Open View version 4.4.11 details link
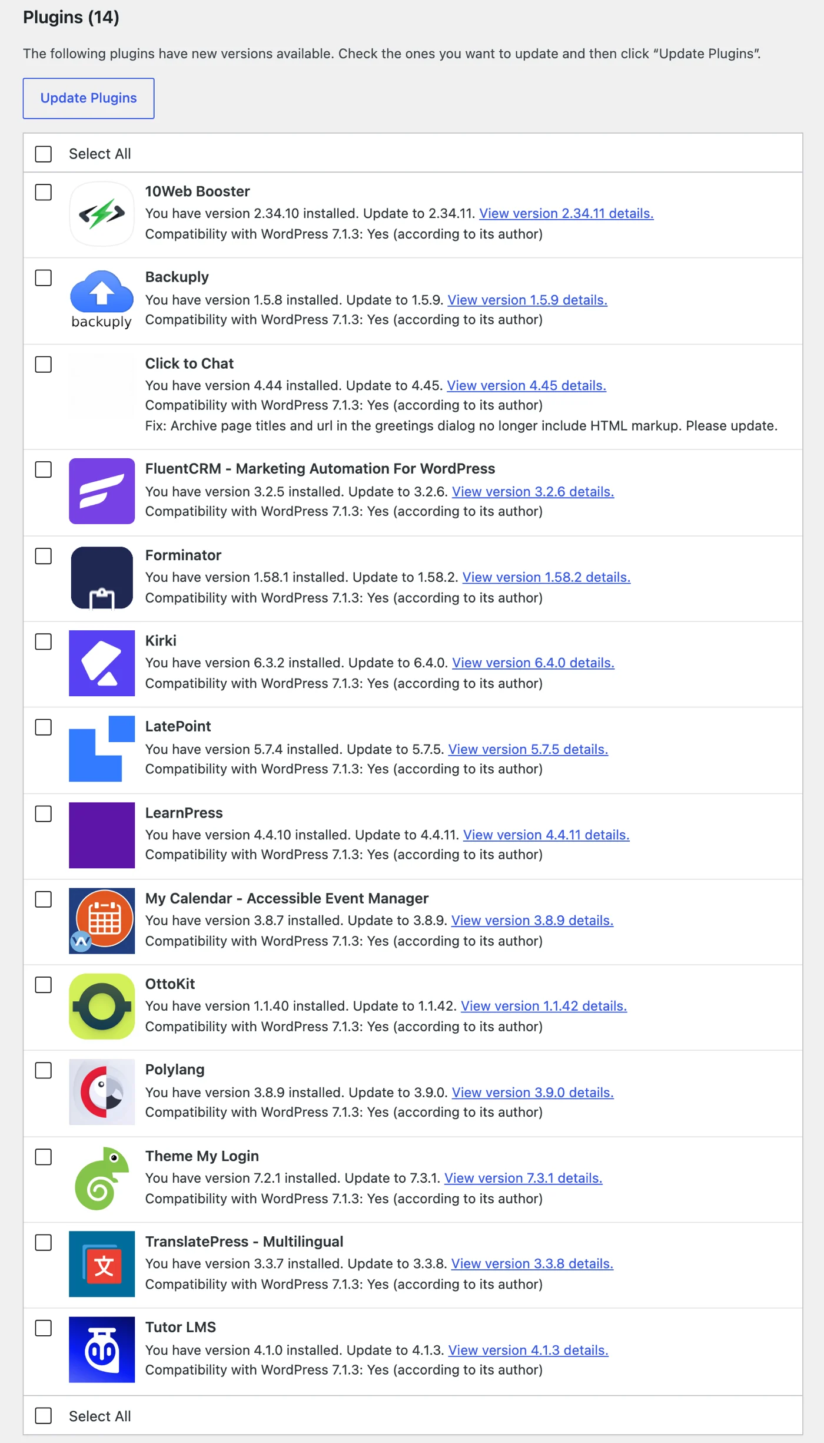 [546, 835]
